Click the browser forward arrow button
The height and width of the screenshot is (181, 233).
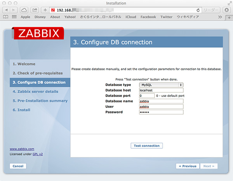pos(14,10)
